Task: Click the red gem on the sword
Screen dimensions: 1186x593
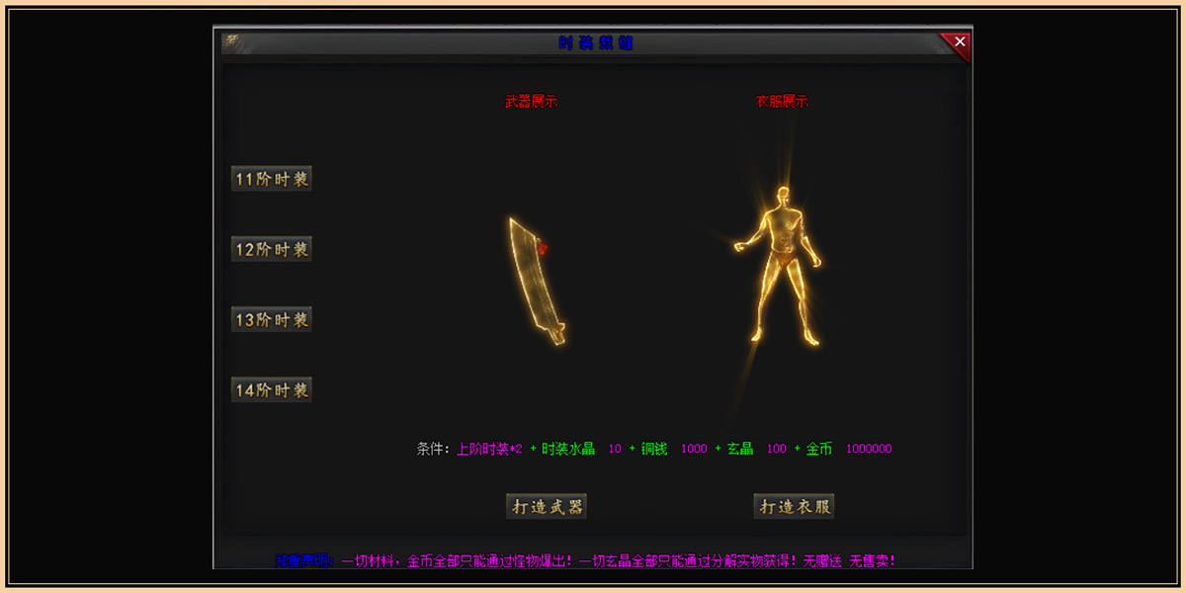Action: [x=543, y=248]
